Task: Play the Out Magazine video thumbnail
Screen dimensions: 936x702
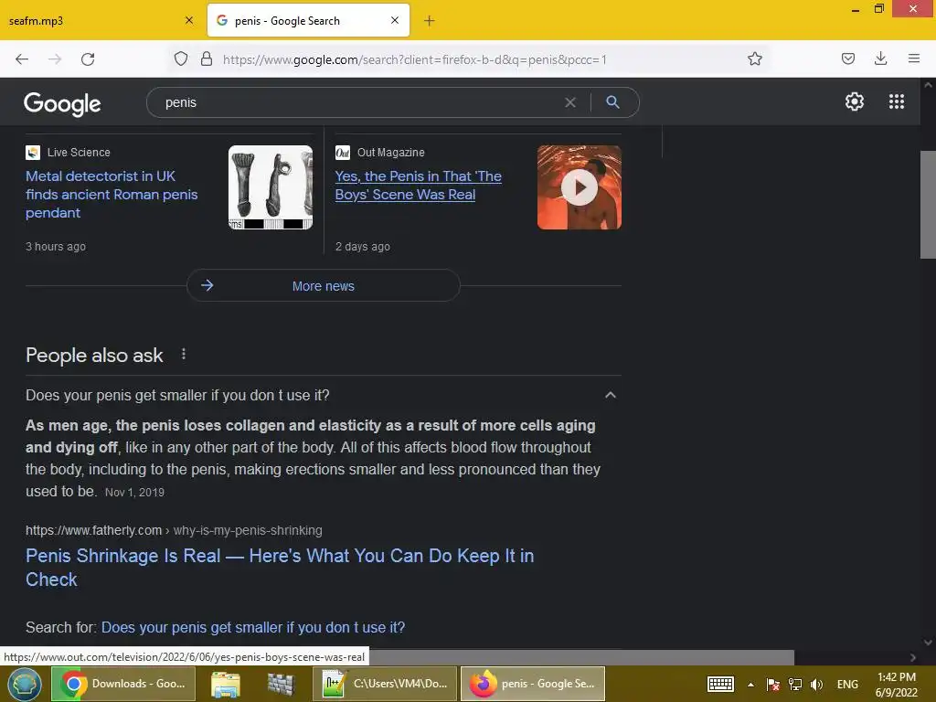Action: 579,187
